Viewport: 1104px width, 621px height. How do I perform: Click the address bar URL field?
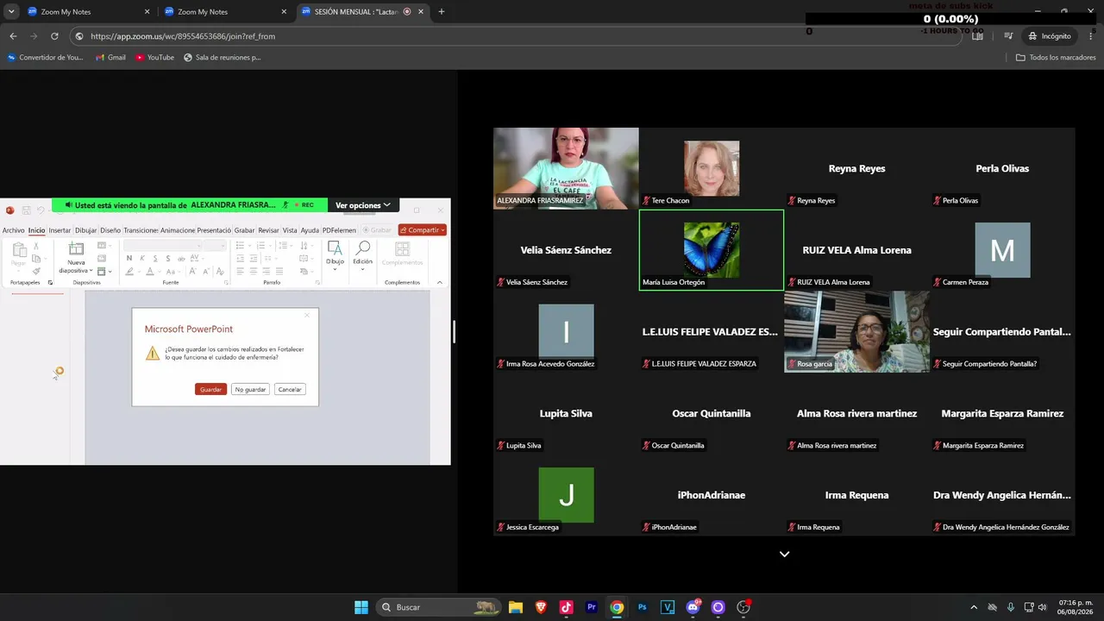pos(517,36)
